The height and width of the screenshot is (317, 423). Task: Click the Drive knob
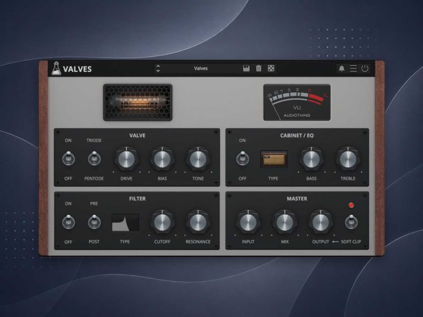pos(126,159)
